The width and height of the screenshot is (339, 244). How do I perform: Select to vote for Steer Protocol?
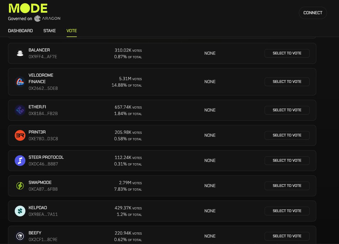[287, 160]
